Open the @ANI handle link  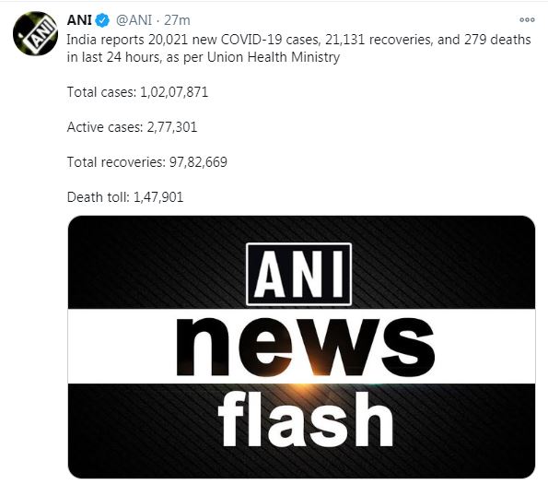click(x=134, y=20)
